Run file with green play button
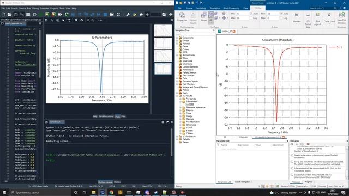The width and height of the screenshot is (349, 196). [x=41, y=15]
